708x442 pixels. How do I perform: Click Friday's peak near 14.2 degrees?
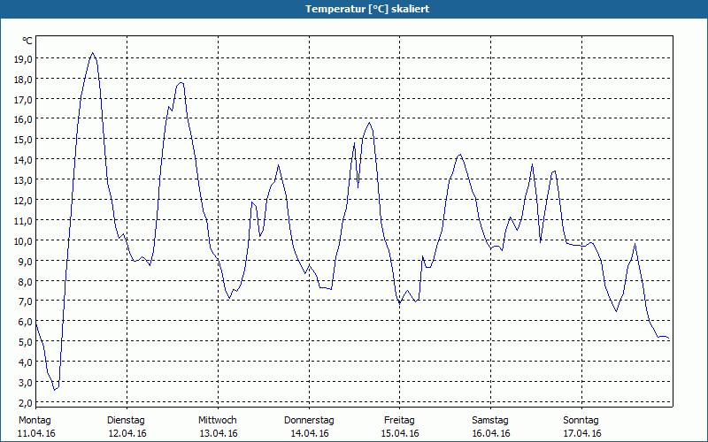(459, 155)
